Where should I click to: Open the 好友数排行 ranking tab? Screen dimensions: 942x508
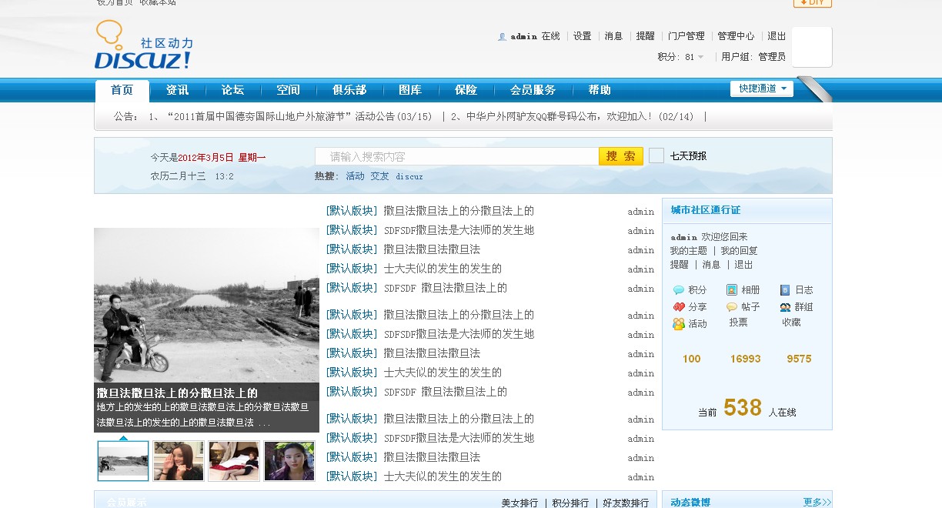626,503
